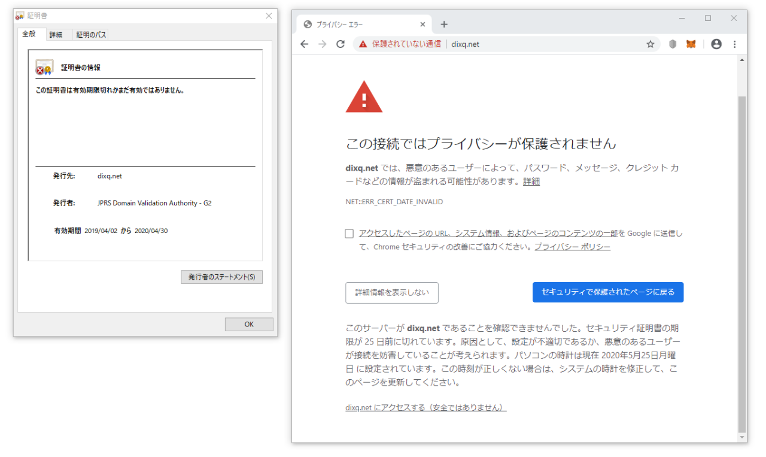Click 発行者のステートメント button
This screenshot has width=766, height=457.
pyautogui.click(x=221, y=277)
